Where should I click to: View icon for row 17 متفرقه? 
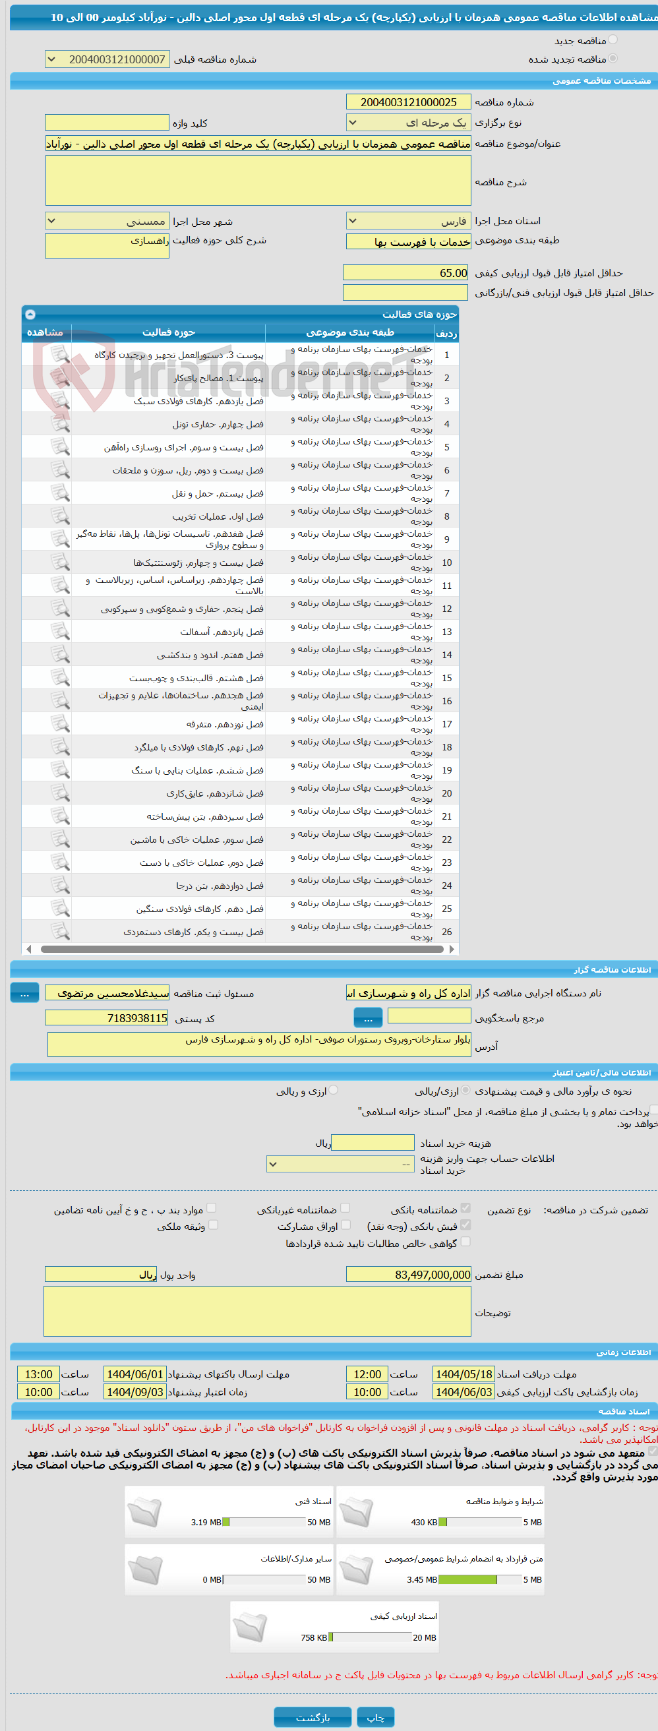[x=60, y=723]
